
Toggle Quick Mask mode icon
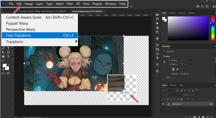pos(3,73)
